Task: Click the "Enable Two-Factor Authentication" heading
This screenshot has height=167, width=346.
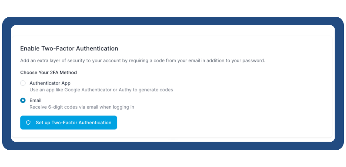Action: [x=69, y=49]
